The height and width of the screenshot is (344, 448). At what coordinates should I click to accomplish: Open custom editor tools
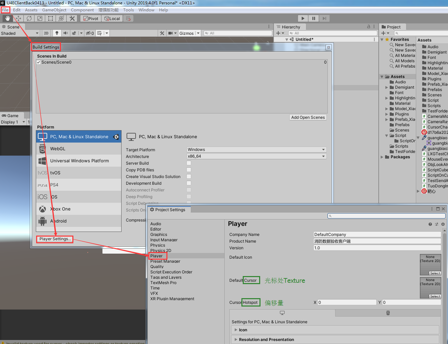[72, 18]
